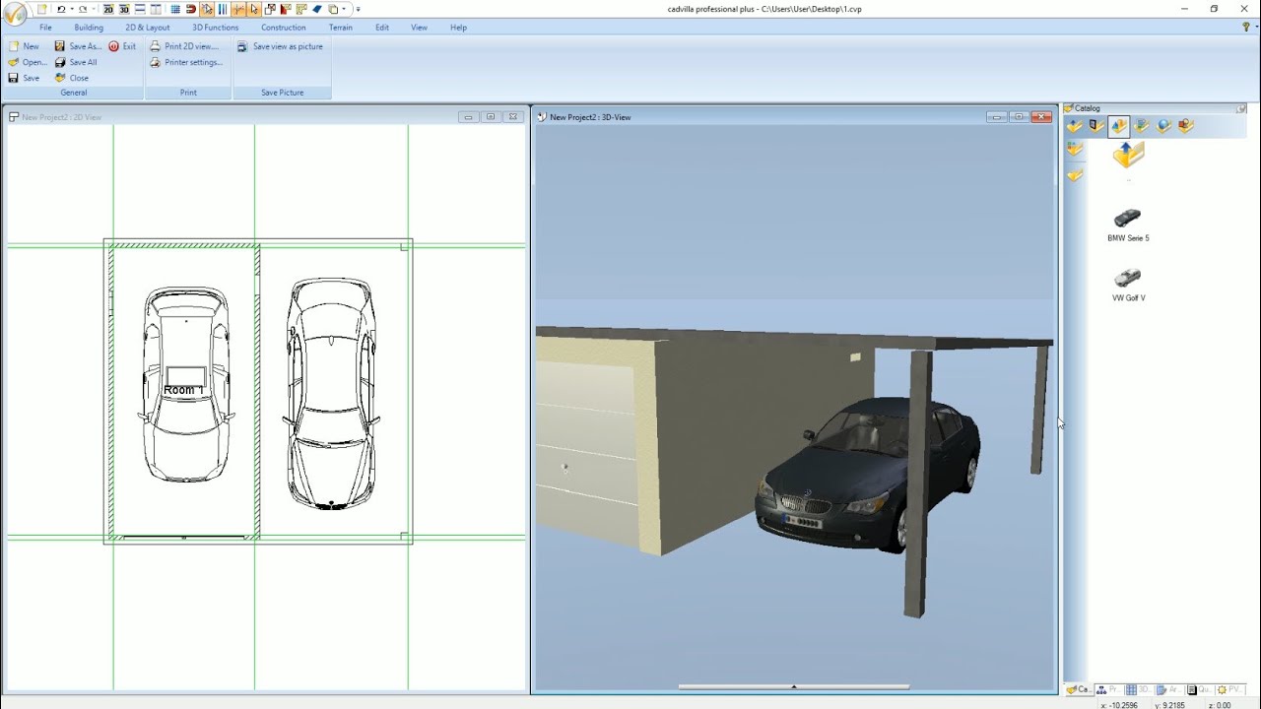The height and width of the screenshot is (709, 1261).
Task: Click the colored-blocks folder icon in catalog sidebar
Action: point(1075,150)
